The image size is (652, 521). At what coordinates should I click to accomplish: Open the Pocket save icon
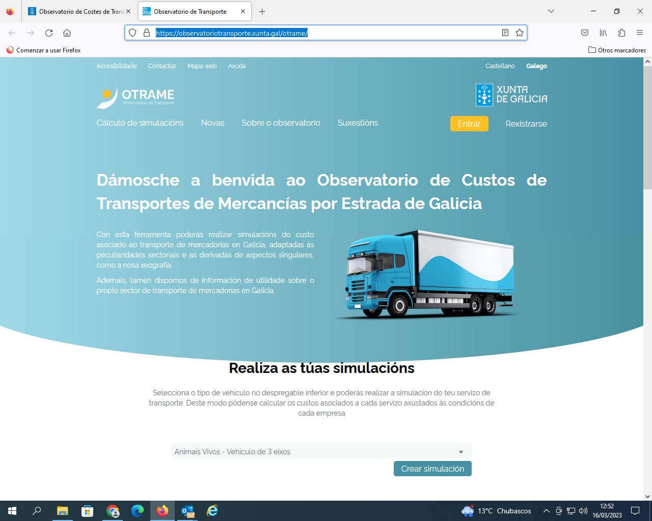(x=585, y=33)
